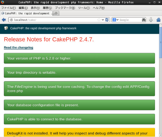162x137 pixels.
Task: Click the Release Notes for CakePHP 2.4.7 heading
Action: tap(49, 39)
